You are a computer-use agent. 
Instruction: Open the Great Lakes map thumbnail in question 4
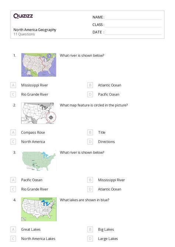pos(39,209)
